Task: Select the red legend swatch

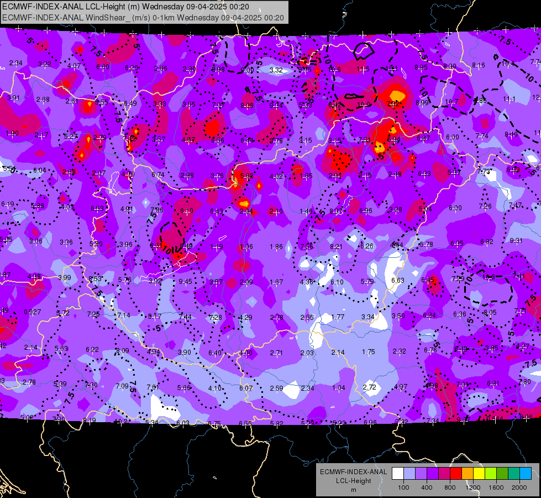Action: tap(456, 474)
